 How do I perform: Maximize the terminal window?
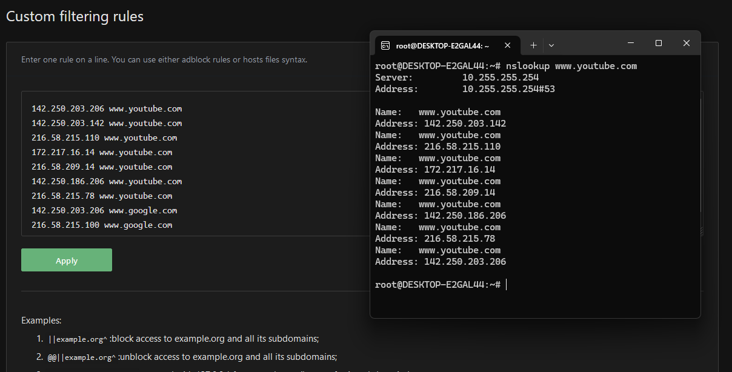[x=659, y=43]
